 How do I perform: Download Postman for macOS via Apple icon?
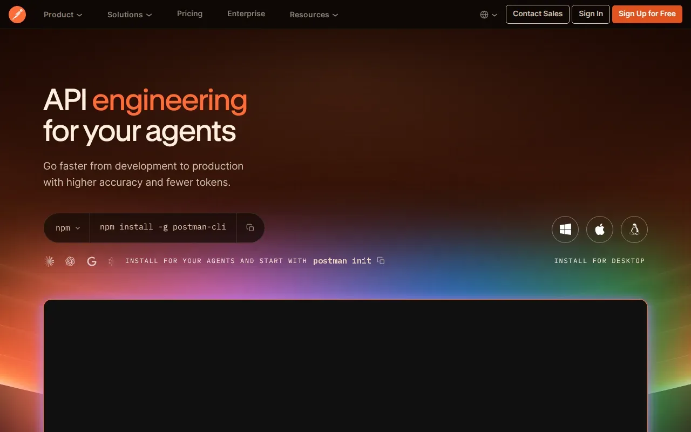tap(600, 230)
